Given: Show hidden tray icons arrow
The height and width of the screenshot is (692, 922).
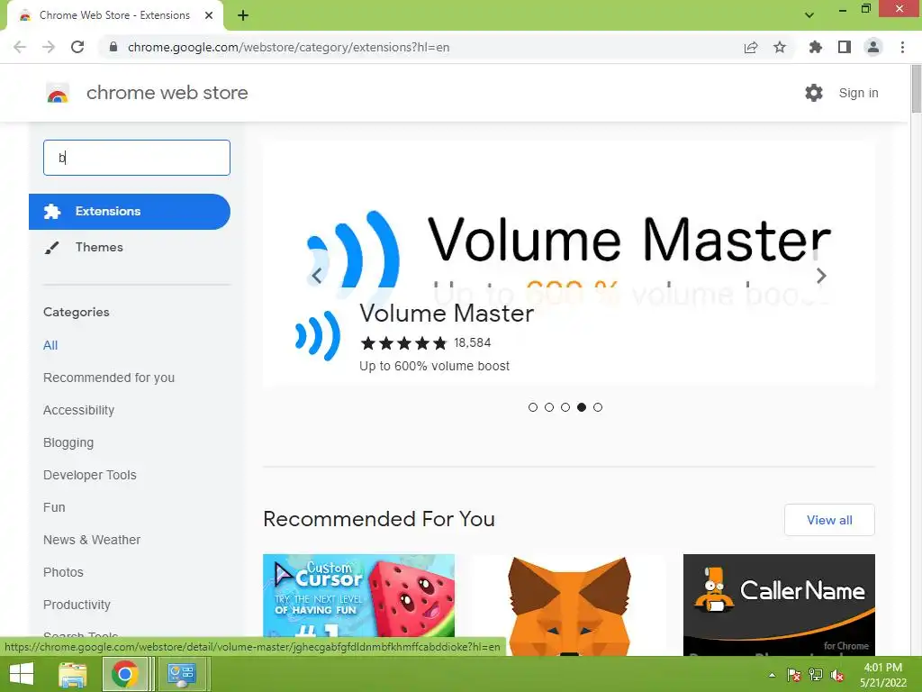Looking at the screenshot, I should (772, 675).
